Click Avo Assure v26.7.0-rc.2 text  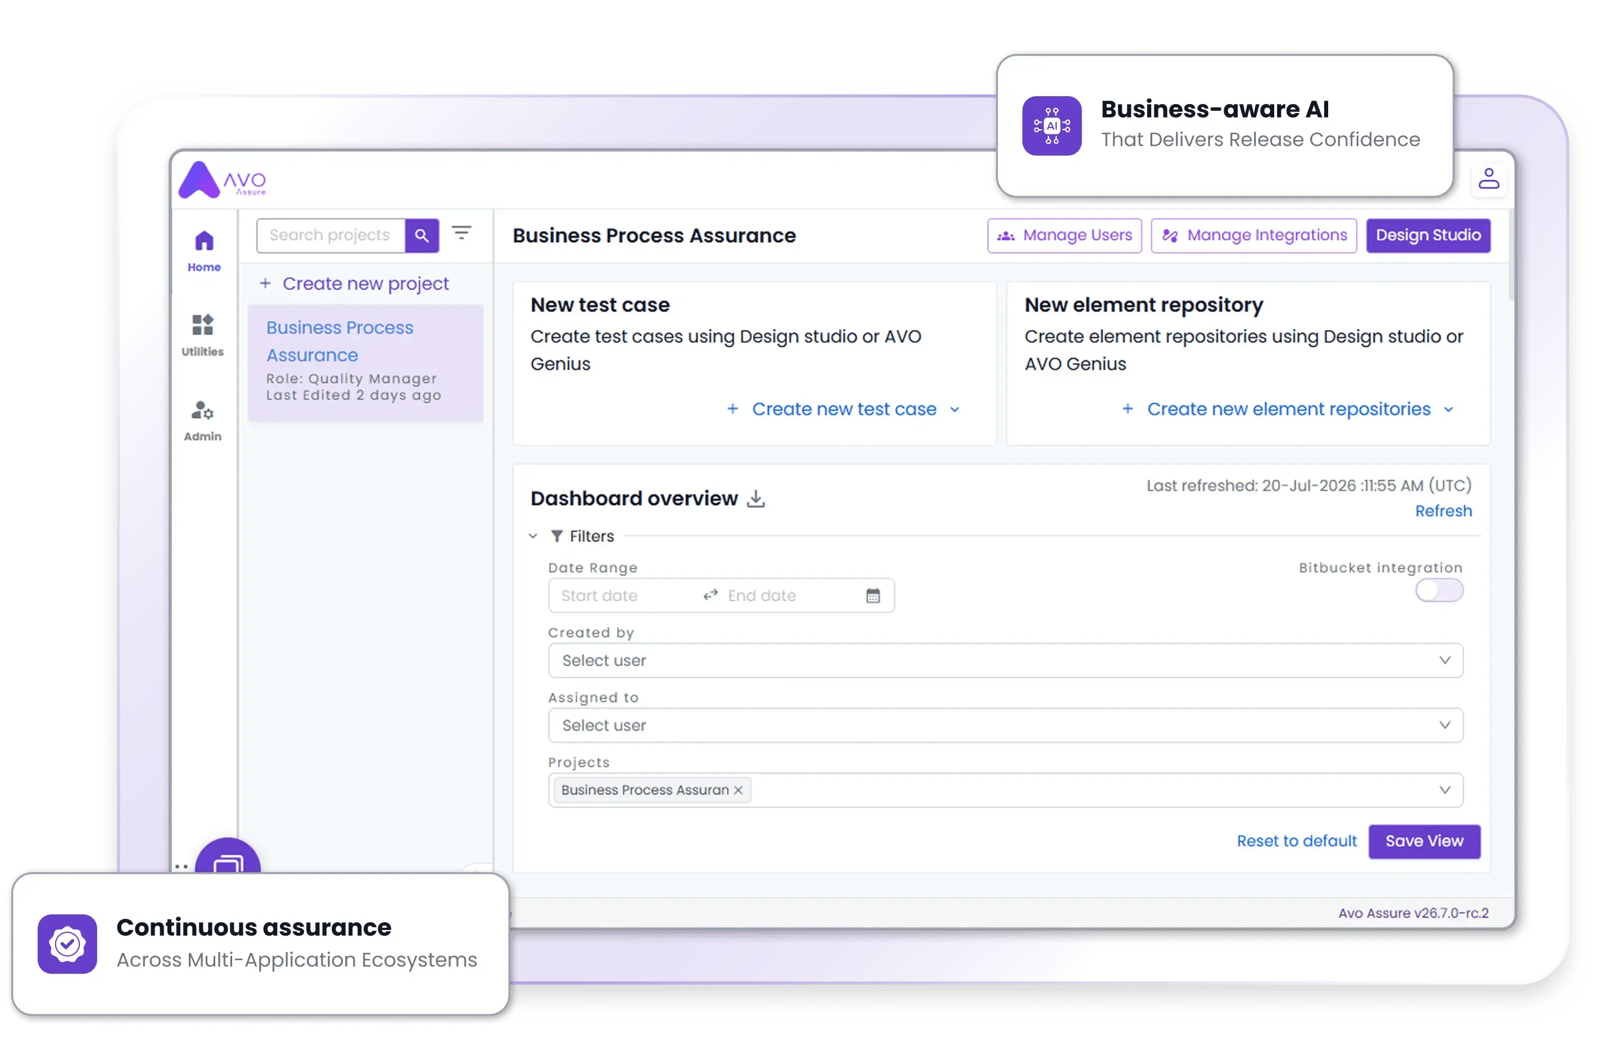coord(1413,913)
